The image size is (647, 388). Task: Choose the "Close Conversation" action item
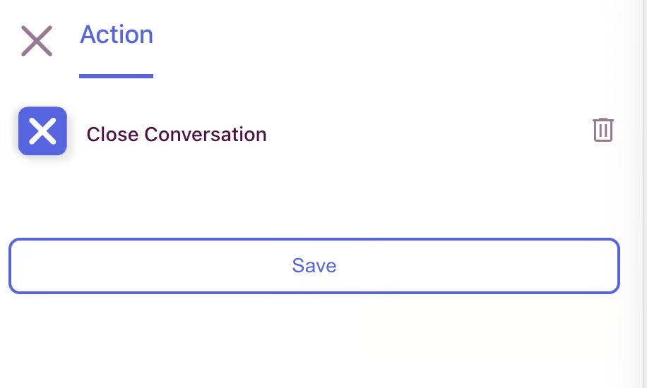(x=177, y=134)
